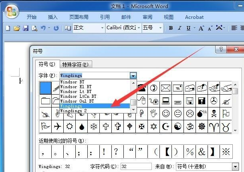
Task: Select the raised hand symbol
Action: pos(153,113)
